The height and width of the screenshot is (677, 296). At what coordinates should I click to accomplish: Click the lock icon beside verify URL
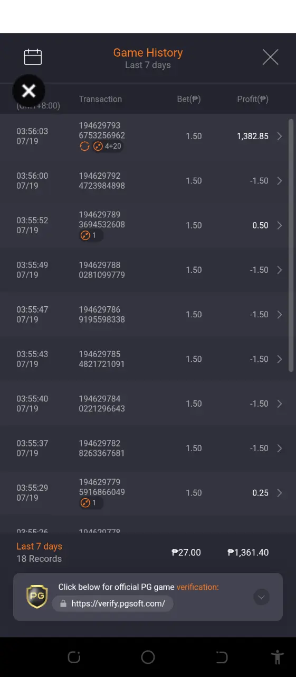point(63,603)
